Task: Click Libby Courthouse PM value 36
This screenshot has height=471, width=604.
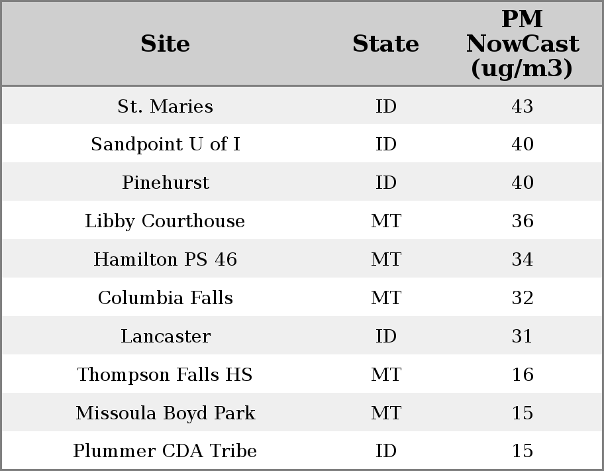Action: coord(522,221)
